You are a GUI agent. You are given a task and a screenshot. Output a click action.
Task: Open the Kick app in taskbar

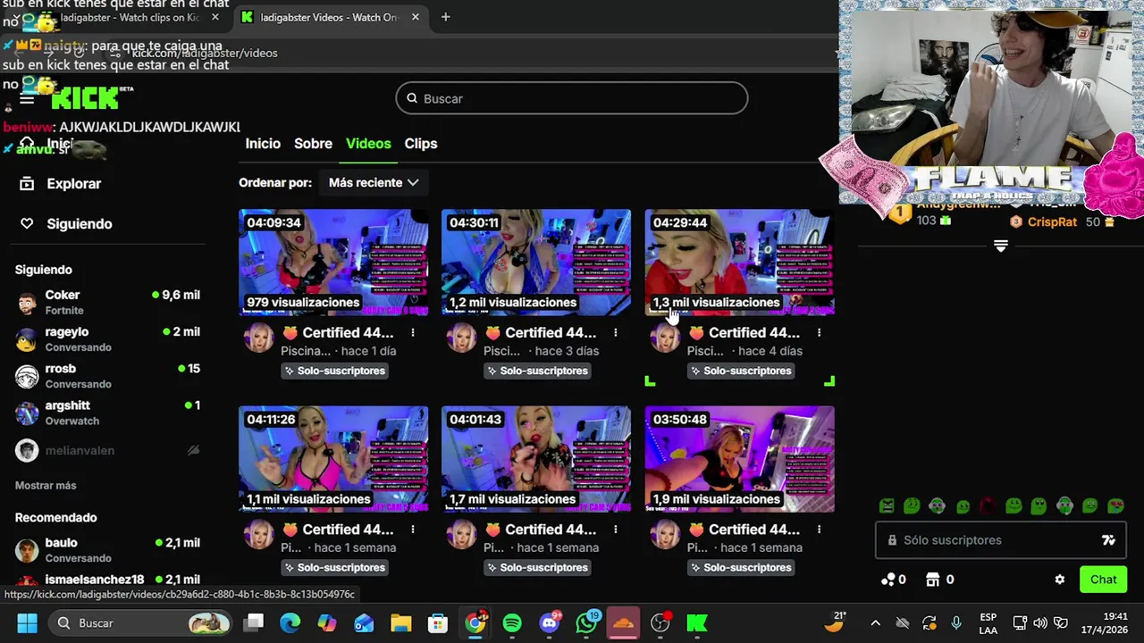[x=697, y=622]
